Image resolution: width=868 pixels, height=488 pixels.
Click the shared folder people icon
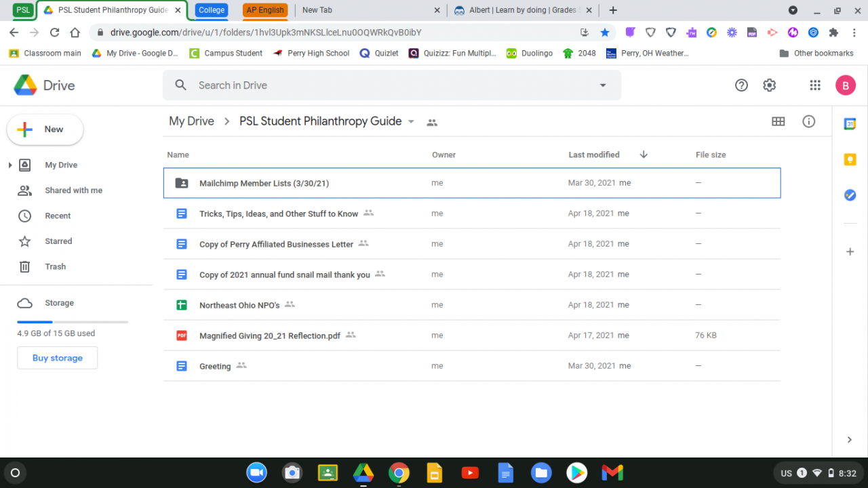[x=432, y=123]
